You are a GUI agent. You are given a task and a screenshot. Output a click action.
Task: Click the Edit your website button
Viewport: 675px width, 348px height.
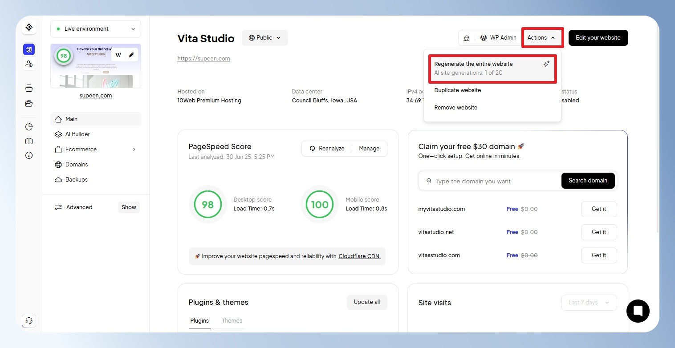pyautogui.click(x=598, y=38)
